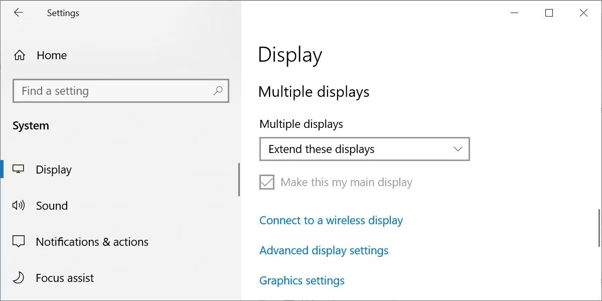Viewport: 602px width, 301px height.
Task: Open the Multiple displays dropdown
Action: coord(364,149)
